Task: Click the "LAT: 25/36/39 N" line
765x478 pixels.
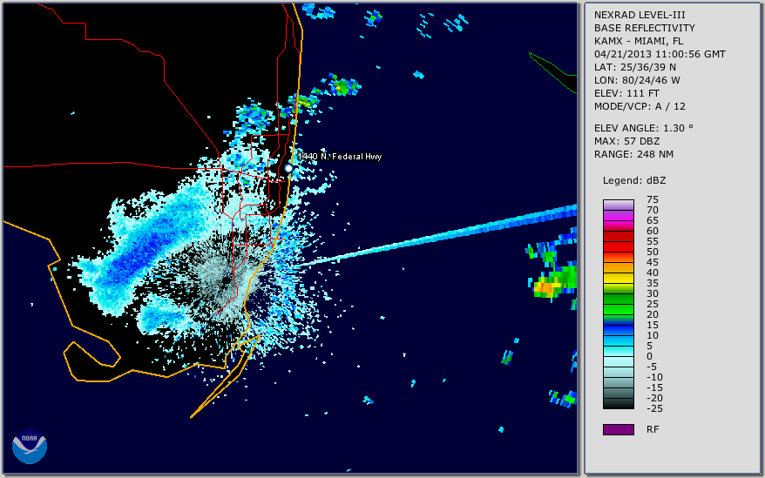Action: 635,67
